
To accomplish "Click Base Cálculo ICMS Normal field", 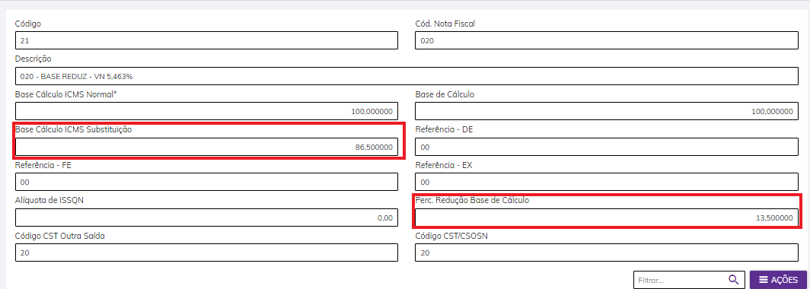I will point(206,112).
